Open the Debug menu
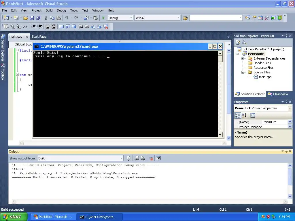The image size is (295, 221). coord(61,10)
